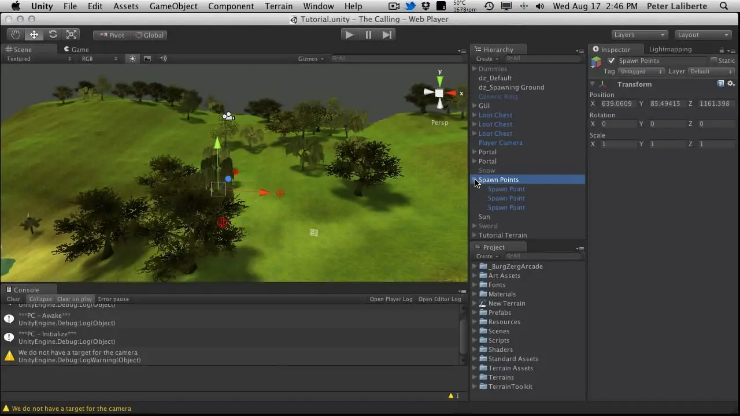Open Hierarchy Create dropdown

(486, 58)
